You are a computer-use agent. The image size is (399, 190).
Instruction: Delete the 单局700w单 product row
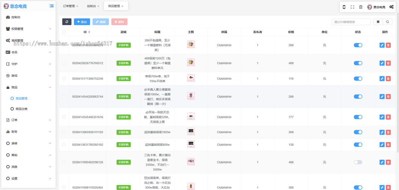pos(388,79)
